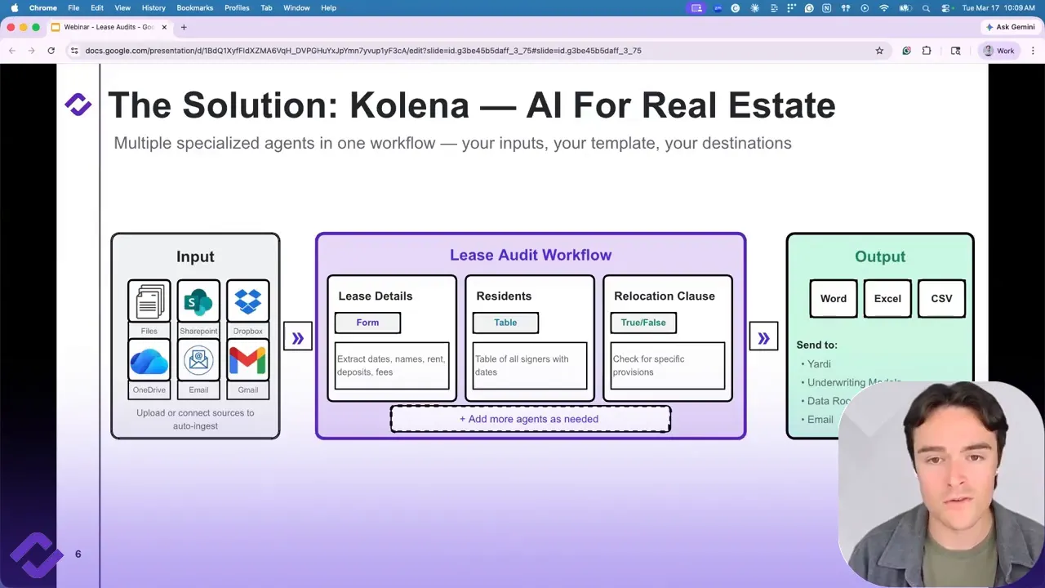Click the Dropbox icon in Input panel

247,301
